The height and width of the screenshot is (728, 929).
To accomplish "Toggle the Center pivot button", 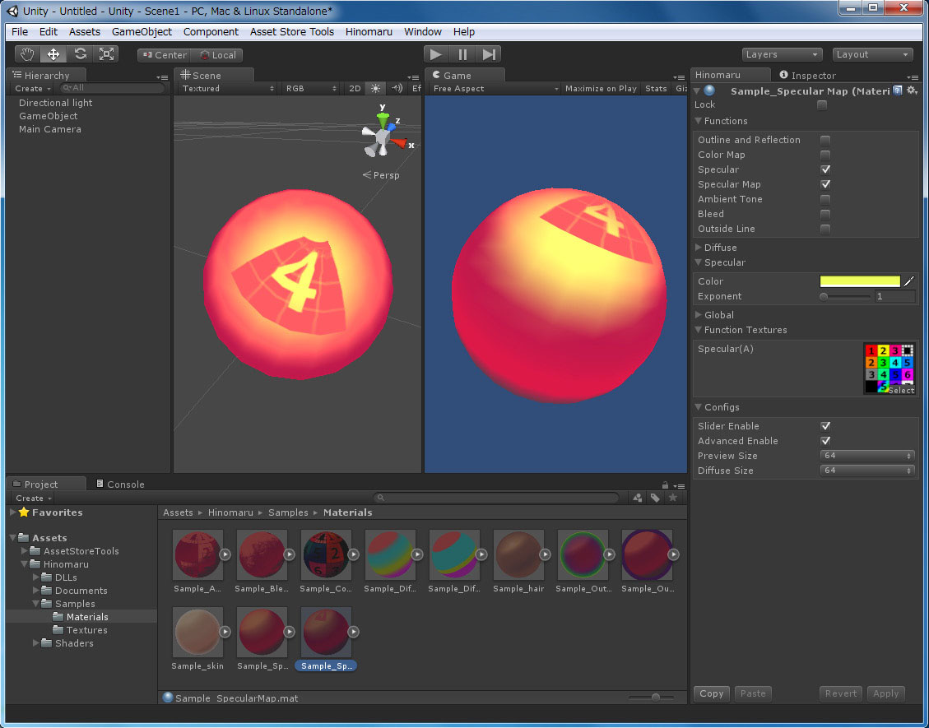I will click(165, 55).
